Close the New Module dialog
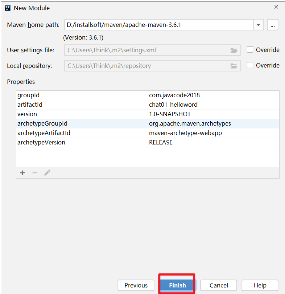The height and width of the screenshot is (294, 285). [x=276, y=7]
